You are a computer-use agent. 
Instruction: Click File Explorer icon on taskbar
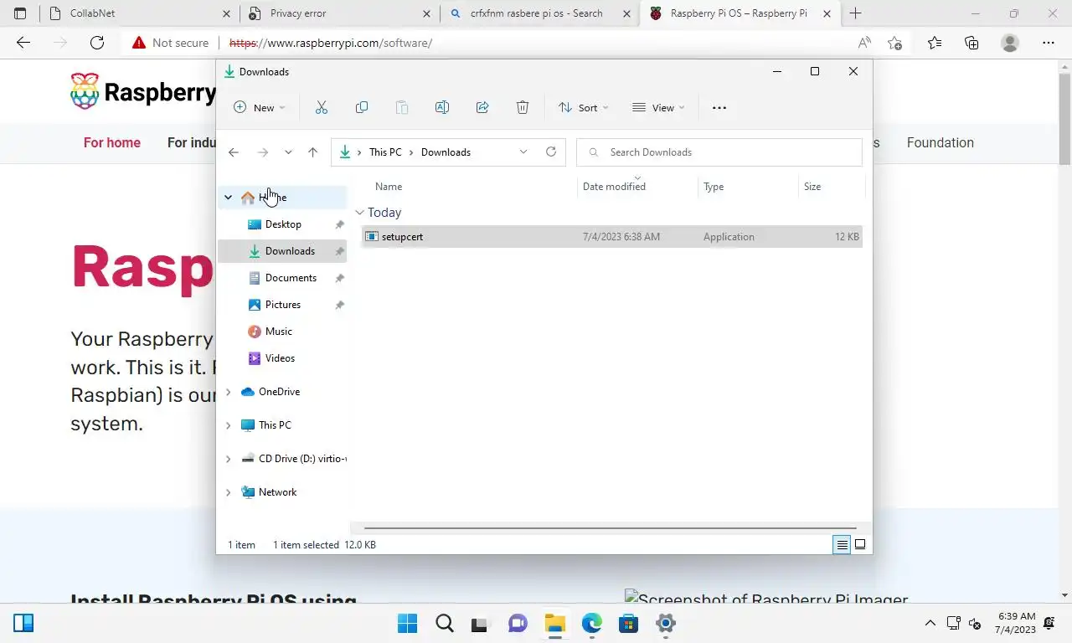click(554, 623)
